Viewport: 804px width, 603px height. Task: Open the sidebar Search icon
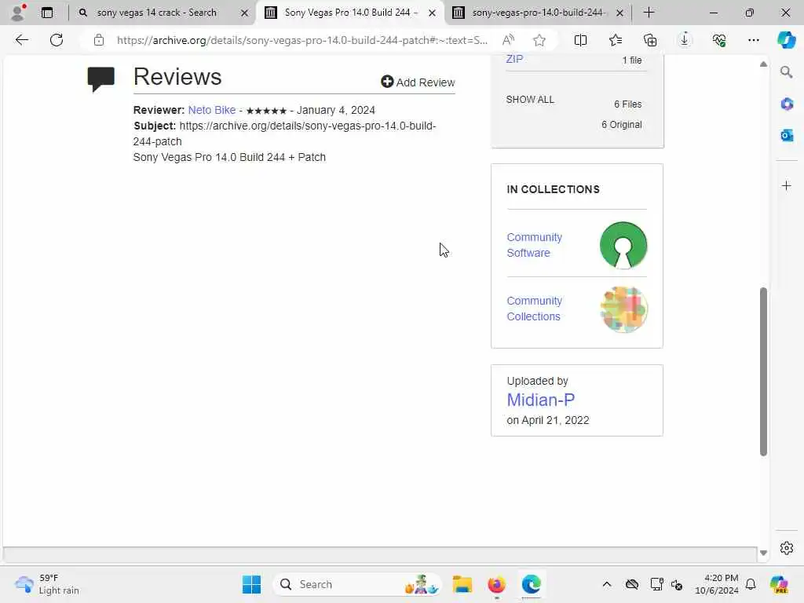click(x=786, y=72)
